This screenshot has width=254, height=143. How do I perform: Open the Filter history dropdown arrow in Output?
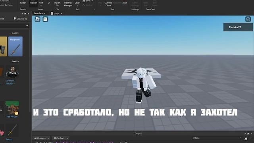click(241, 138)
